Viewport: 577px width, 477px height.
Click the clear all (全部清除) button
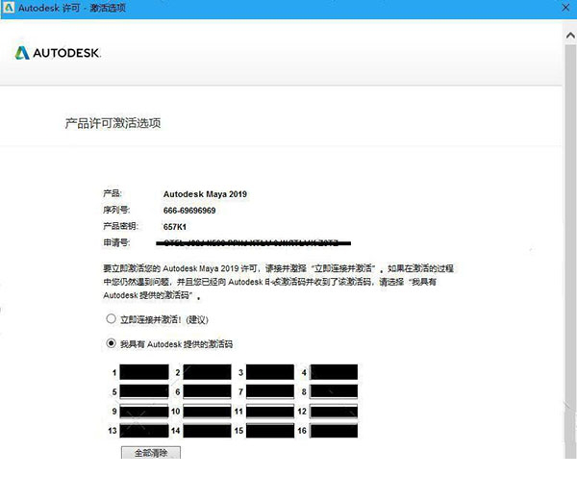[x=151, y=453]
